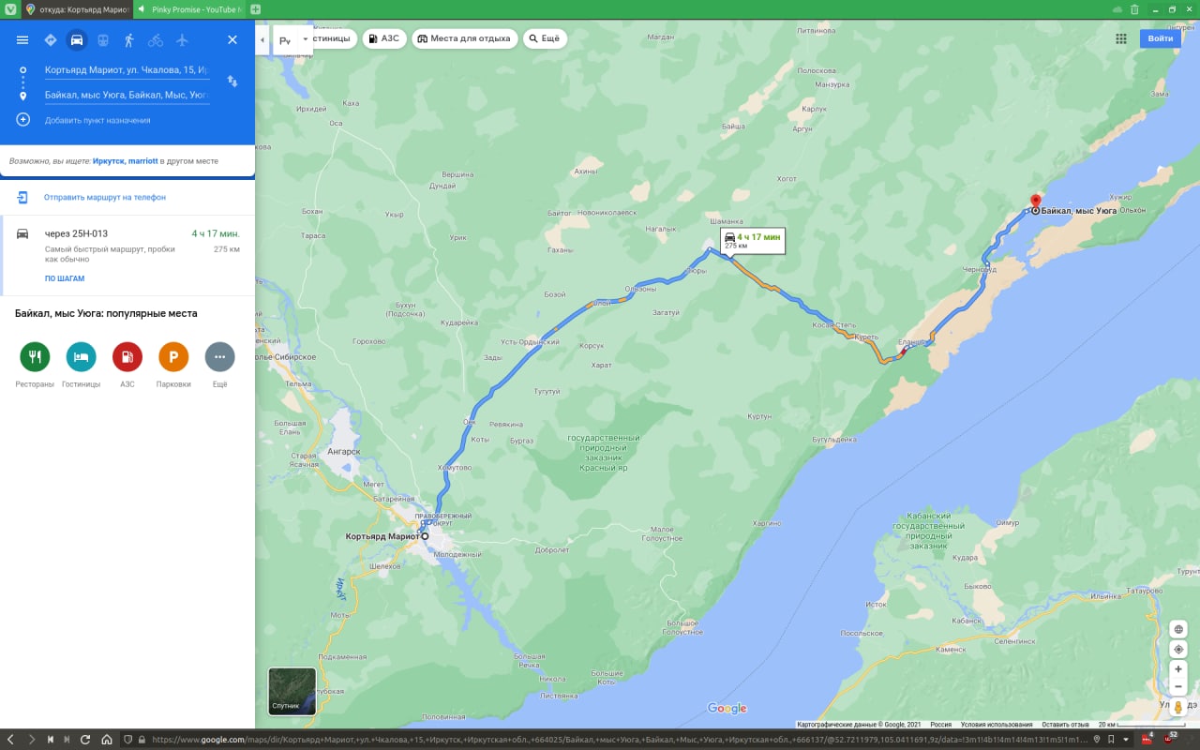
Task: Choose walking travel mode
Action: click(128, 40)
